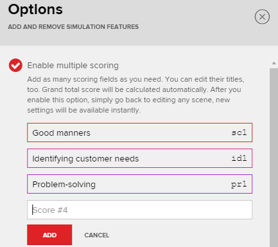
Task: Add the new score with ADD button
Action: tap(49, 235)
